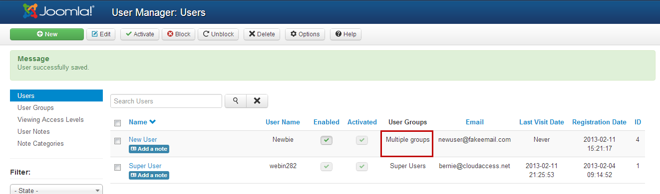Image resolution: width=660 pixels, height=194 pixels.
Task: Select Users in the sidebar
Action: point(56,96)
